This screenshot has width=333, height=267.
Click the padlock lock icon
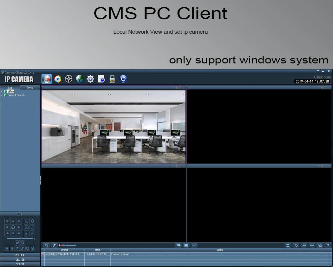tap(112, 79)
